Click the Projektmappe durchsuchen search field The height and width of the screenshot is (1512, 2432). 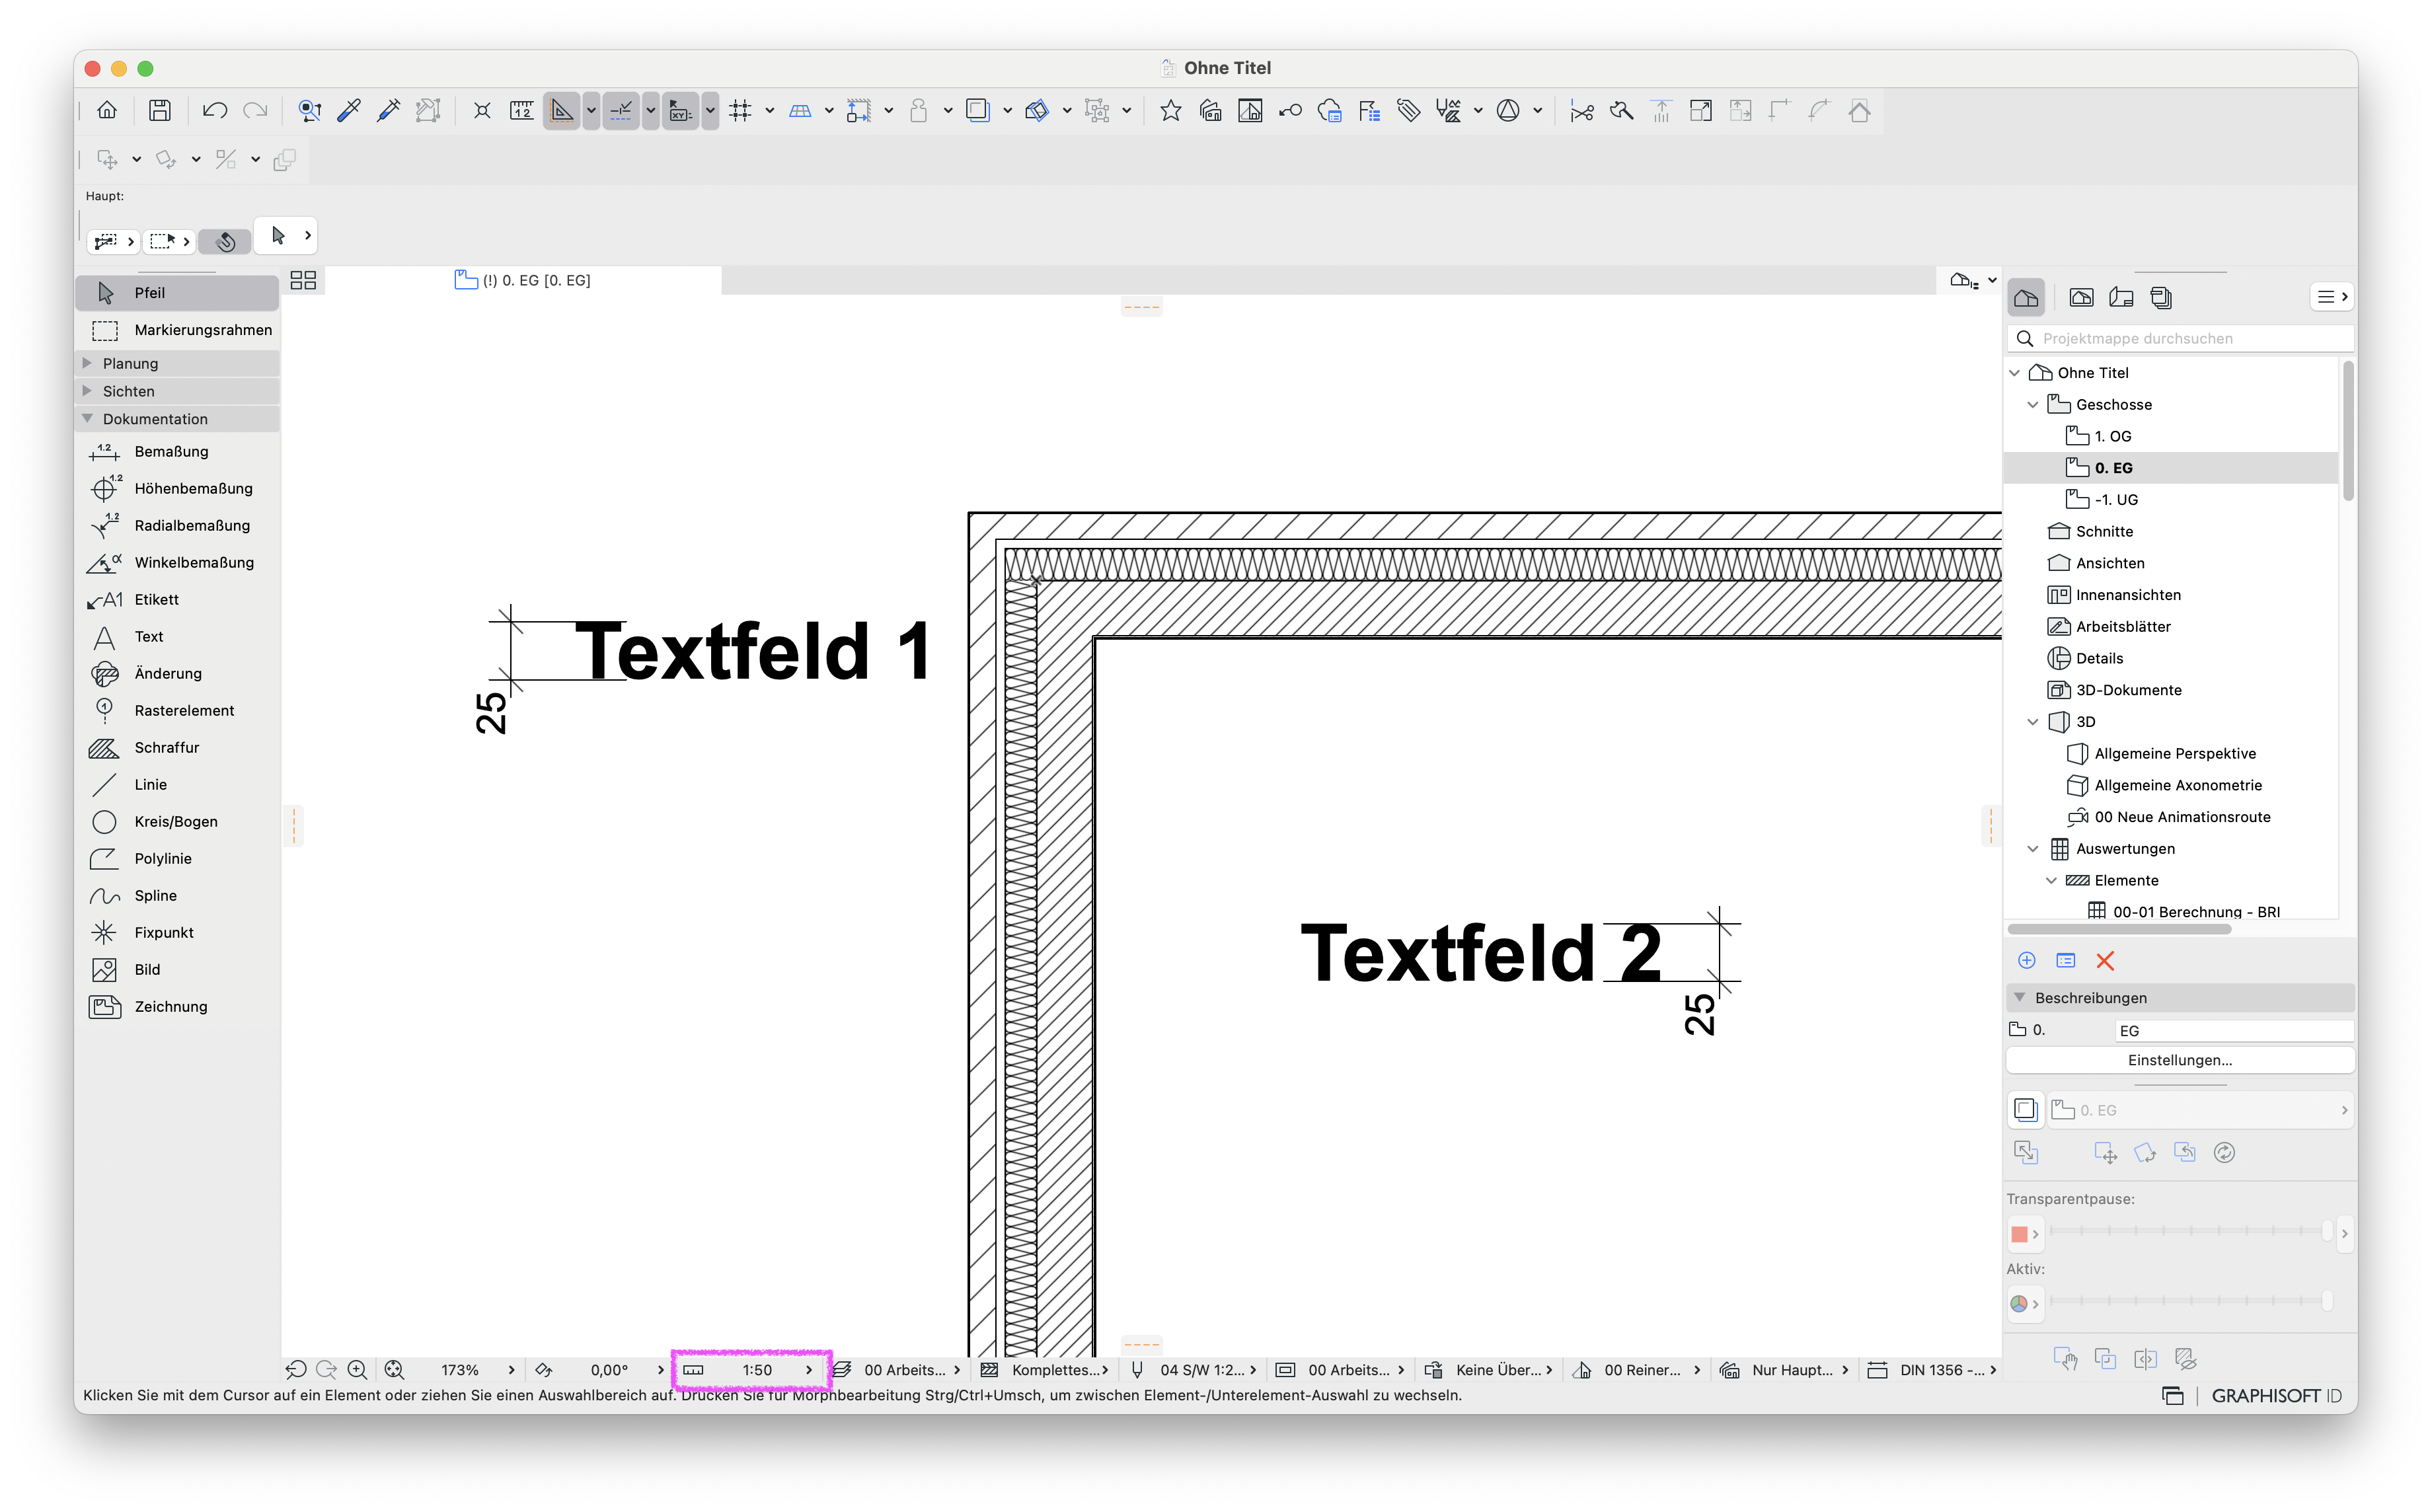tap(2180, 339)
